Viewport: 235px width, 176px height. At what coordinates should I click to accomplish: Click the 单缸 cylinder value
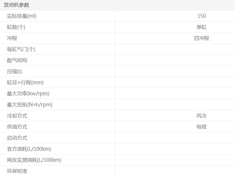(x=202, y=27)
